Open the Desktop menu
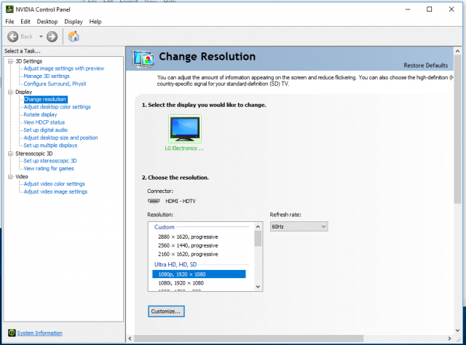Screen dimensions: 466x345 47,22
